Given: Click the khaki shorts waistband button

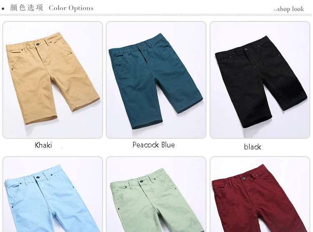Looking at the screenshot, I should 37,44.
